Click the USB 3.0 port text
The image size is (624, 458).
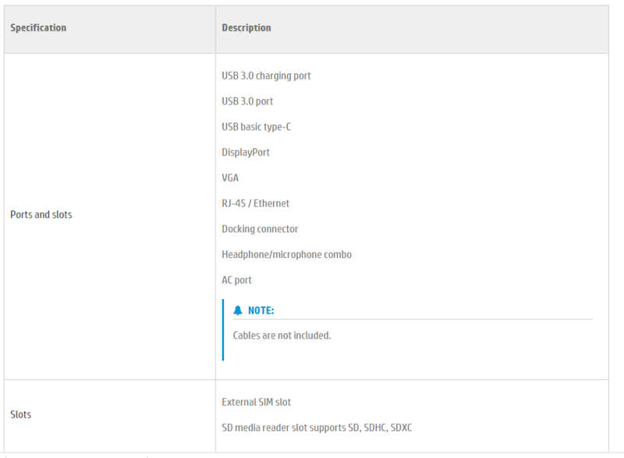pyautogui.click(x=247, y=101)
